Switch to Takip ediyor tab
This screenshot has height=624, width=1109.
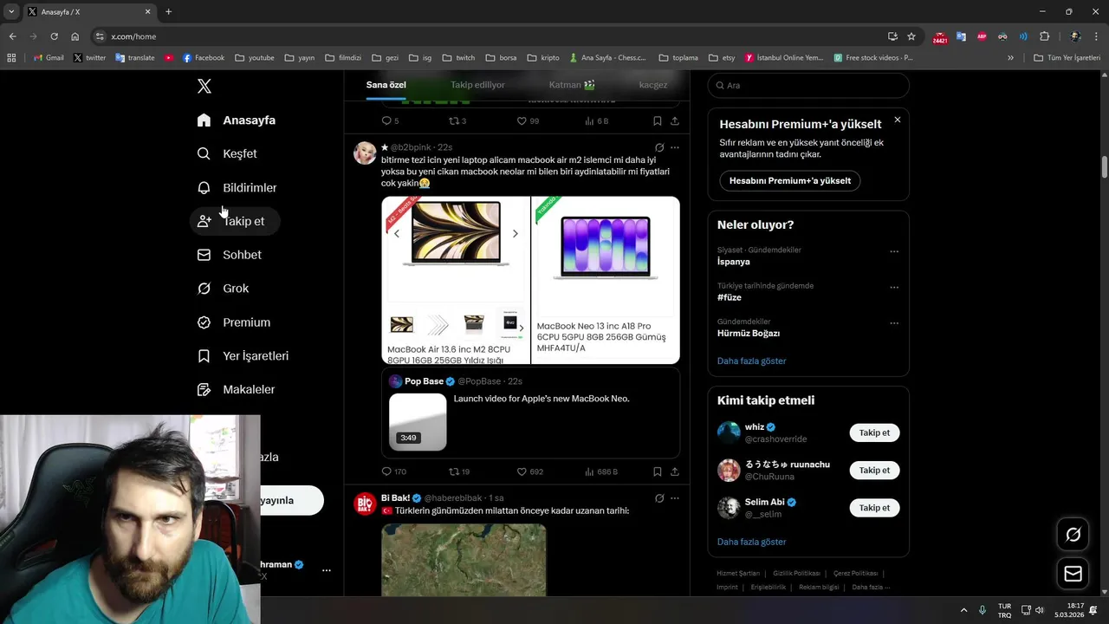tap(477, 85)
